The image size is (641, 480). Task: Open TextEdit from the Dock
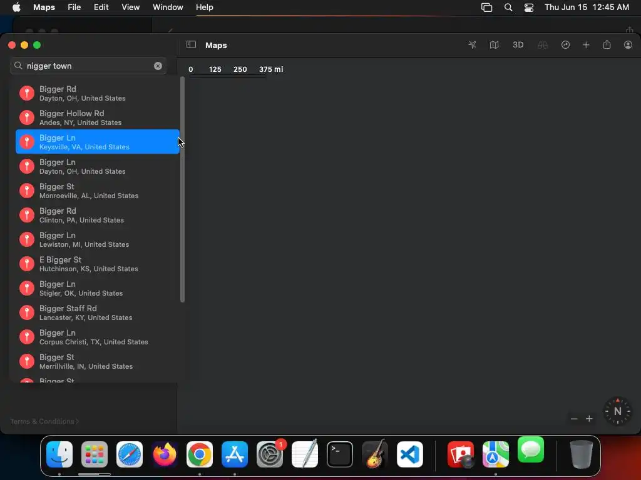305,454
